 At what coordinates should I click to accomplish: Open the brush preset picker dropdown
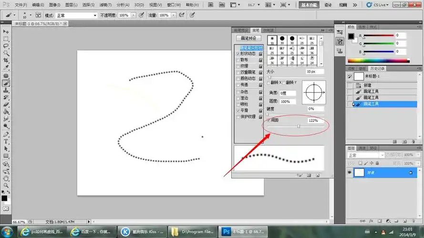[29, 15]
